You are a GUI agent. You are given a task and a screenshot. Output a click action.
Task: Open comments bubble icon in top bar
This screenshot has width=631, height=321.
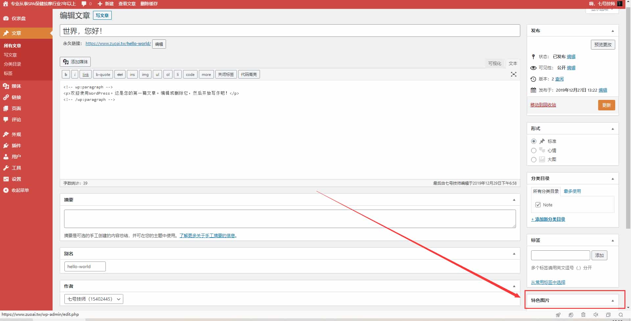(84, 4)
